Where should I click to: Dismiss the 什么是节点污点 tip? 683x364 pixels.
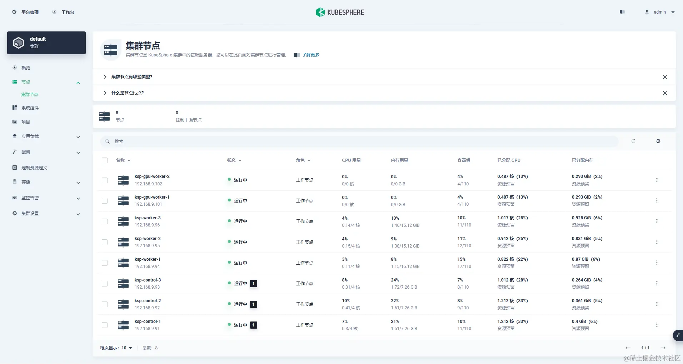(x=665, y=93)
